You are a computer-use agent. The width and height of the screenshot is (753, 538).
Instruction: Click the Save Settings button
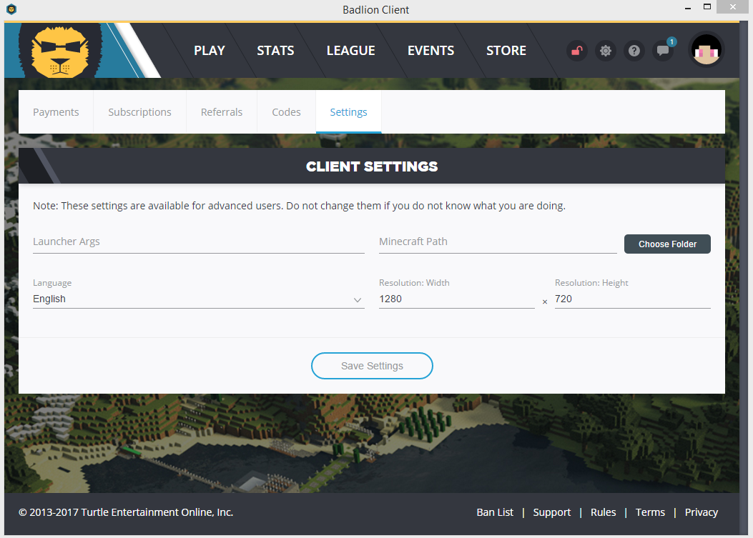[372, 366]
